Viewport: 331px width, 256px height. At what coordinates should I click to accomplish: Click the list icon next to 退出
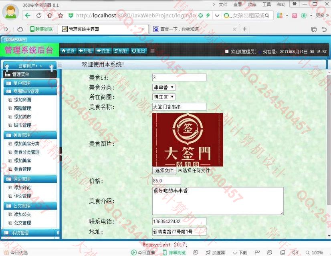click(x=153, y=51)
